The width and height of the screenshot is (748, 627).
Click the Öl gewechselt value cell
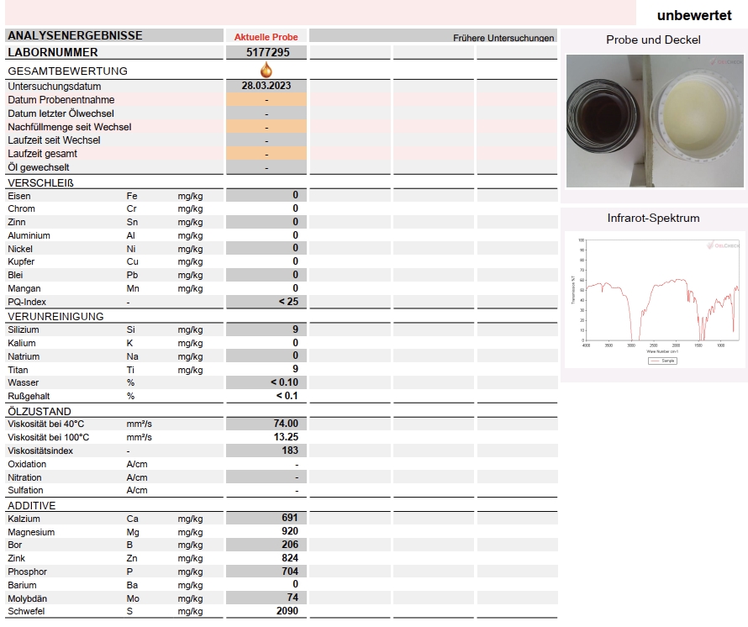pyautogui.click(x=266, y=167)
